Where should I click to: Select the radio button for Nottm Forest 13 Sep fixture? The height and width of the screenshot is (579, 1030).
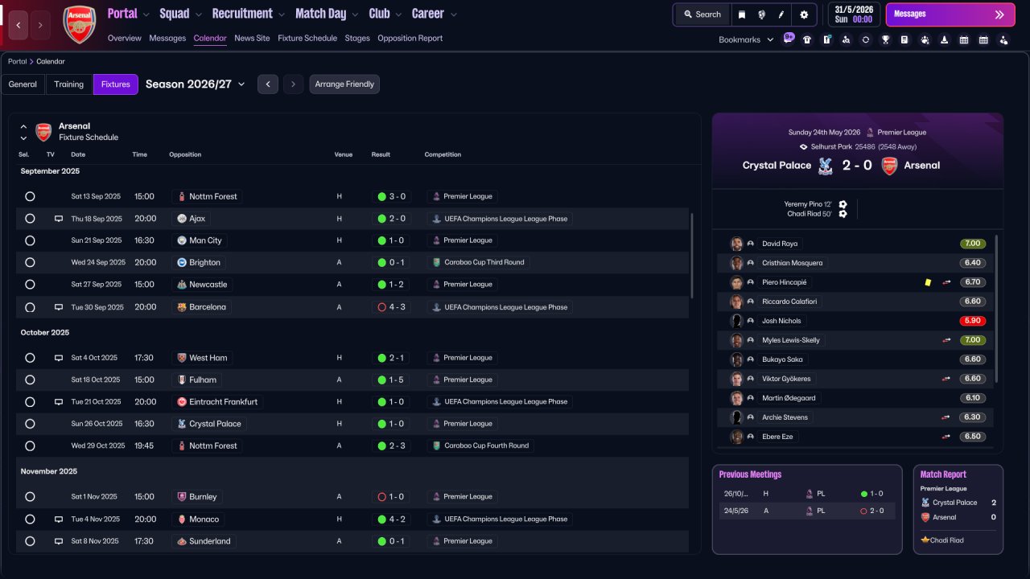pyautogui.click(x=30, y=196)
